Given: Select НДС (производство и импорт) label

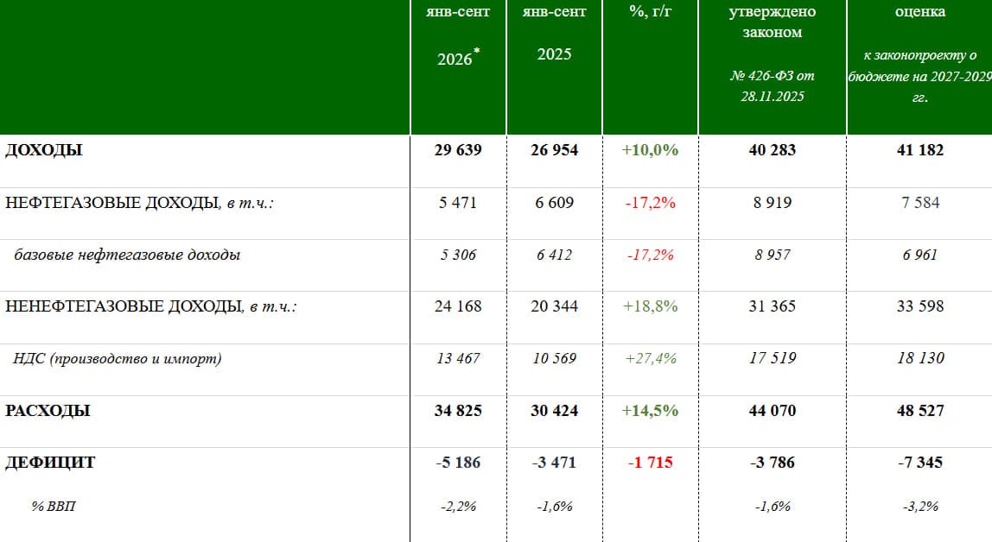Looking at the screenshot, I should (x=117, y=359).
